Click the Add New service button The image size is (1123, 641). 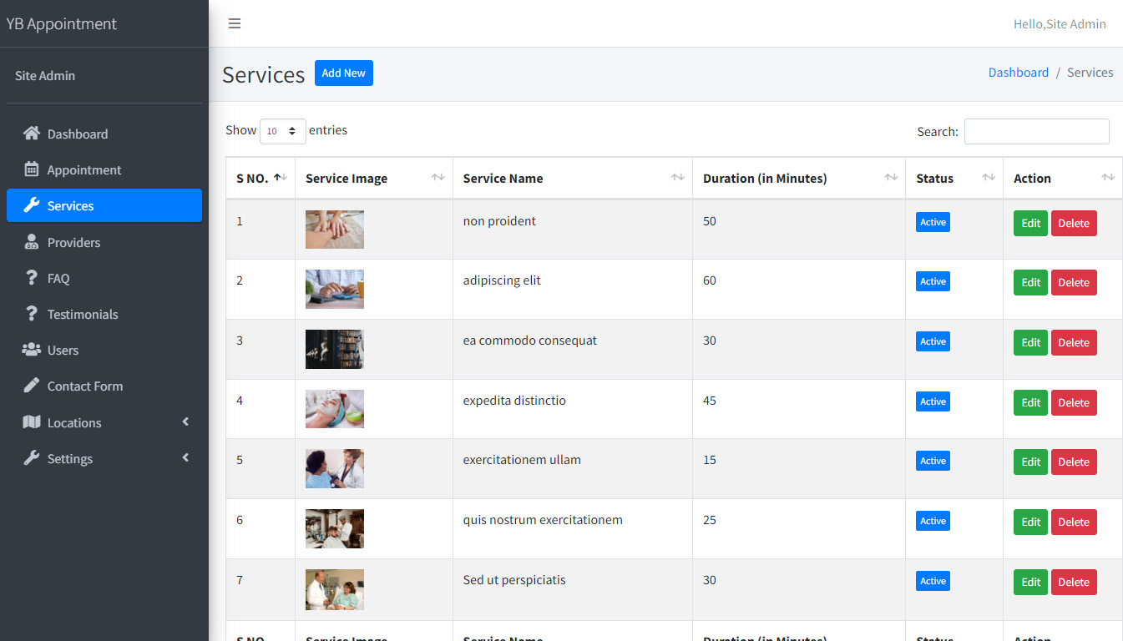point(343,73)
